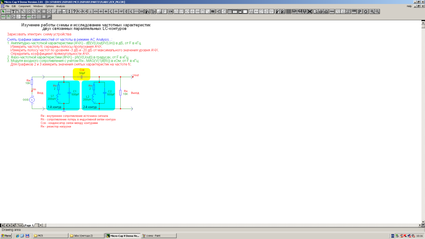Viewport: 425px width, 239px height.
Task: Open the File menu
Action: 7,6
